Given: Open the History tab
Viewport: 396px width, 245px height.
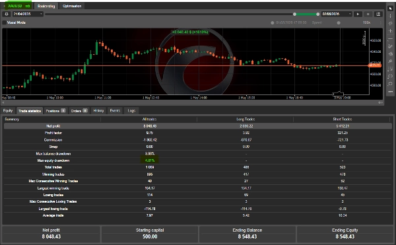Looking at the screenshot, I should coord(98,111).
